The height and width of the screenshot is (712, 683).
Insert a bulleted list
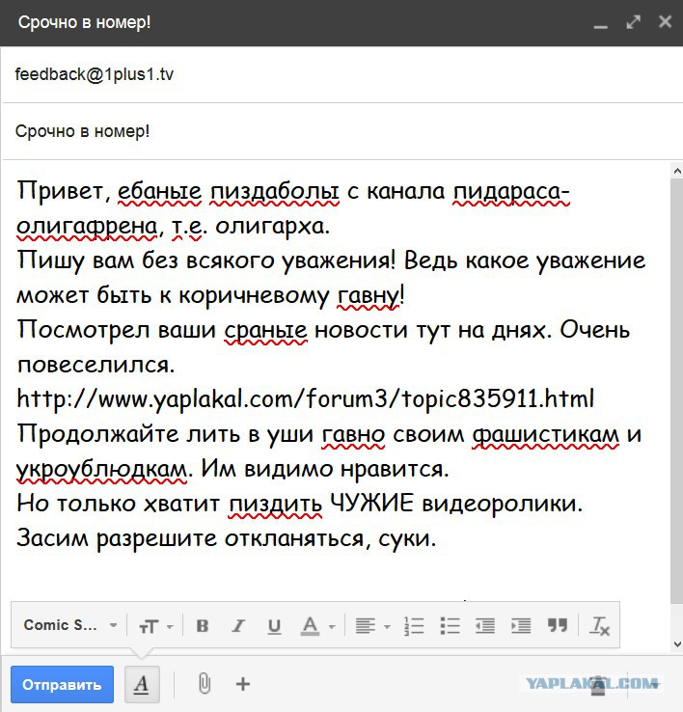pos(450,626)
